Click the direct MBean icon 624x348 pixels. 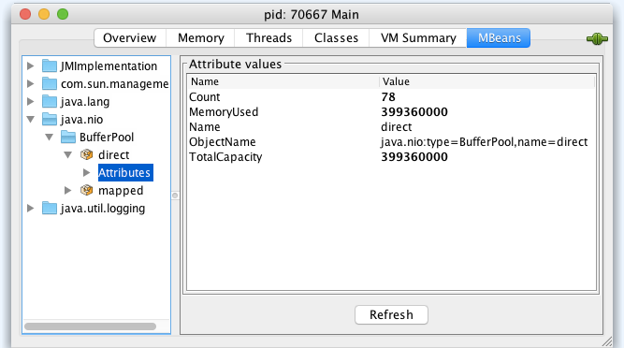click(86, 154)
